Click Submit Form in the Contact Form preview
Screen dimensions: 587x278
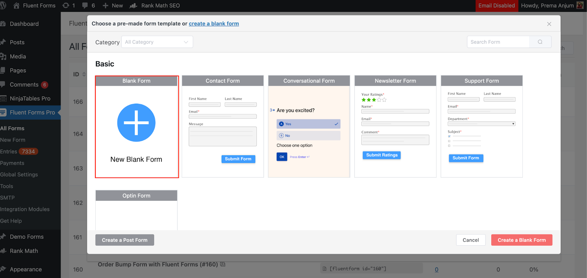click(238, 159)
